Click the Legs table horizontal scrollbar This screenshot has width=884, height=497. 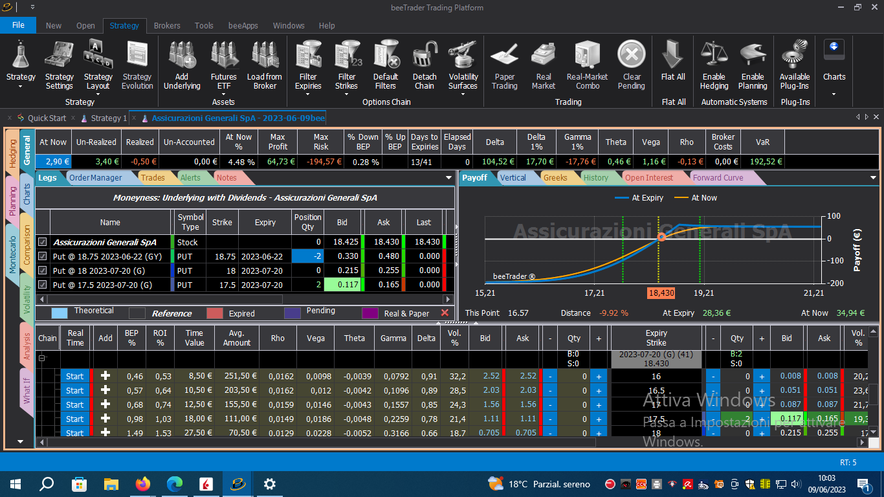245,299
